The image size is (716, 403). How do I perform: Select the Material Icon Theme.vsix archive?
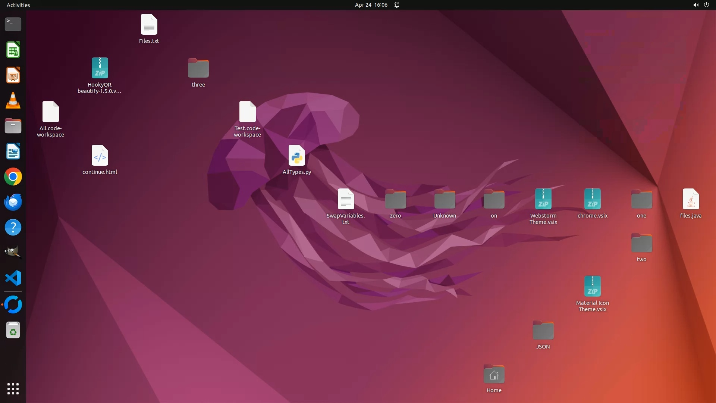[x=592, y=287]
